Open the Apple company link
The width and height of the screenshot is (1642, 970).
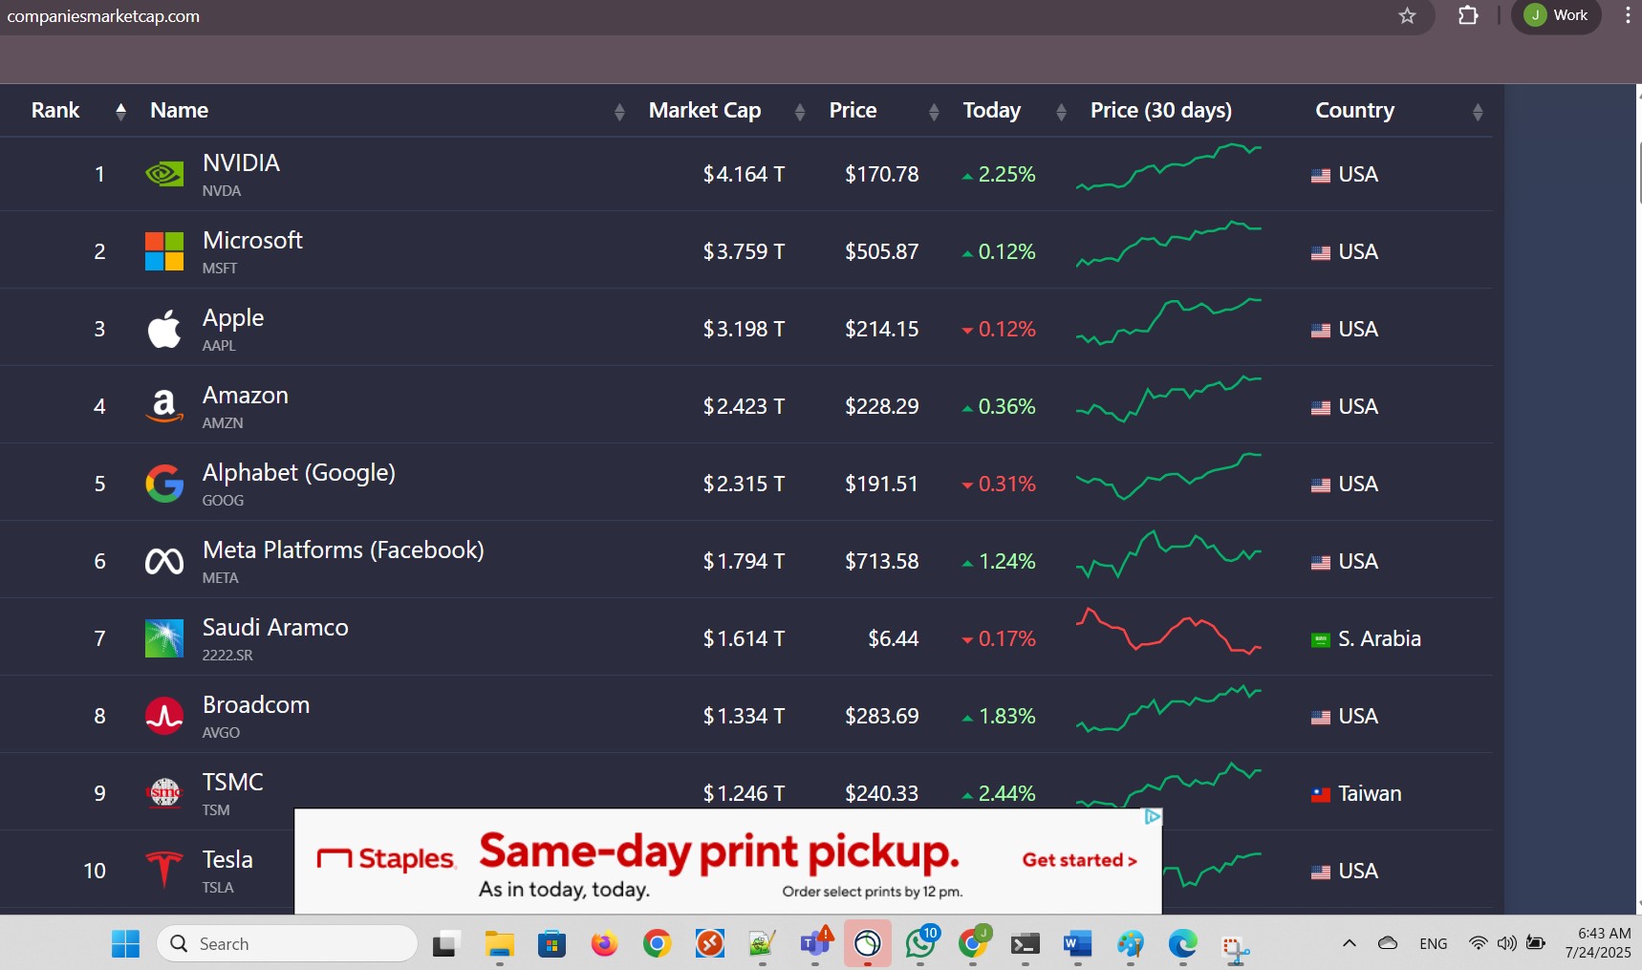pyautogui.click(x=233, y=318)
